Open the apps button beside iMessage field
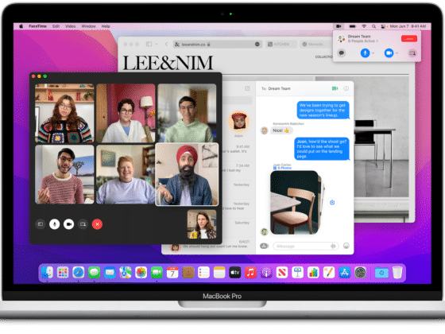445x334 pixels. [264, 246]
